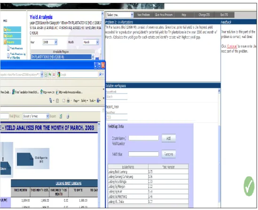Click the read mail icon in browser command bar
This screenshot has height=210, width=258.
[x=63, y=101]
